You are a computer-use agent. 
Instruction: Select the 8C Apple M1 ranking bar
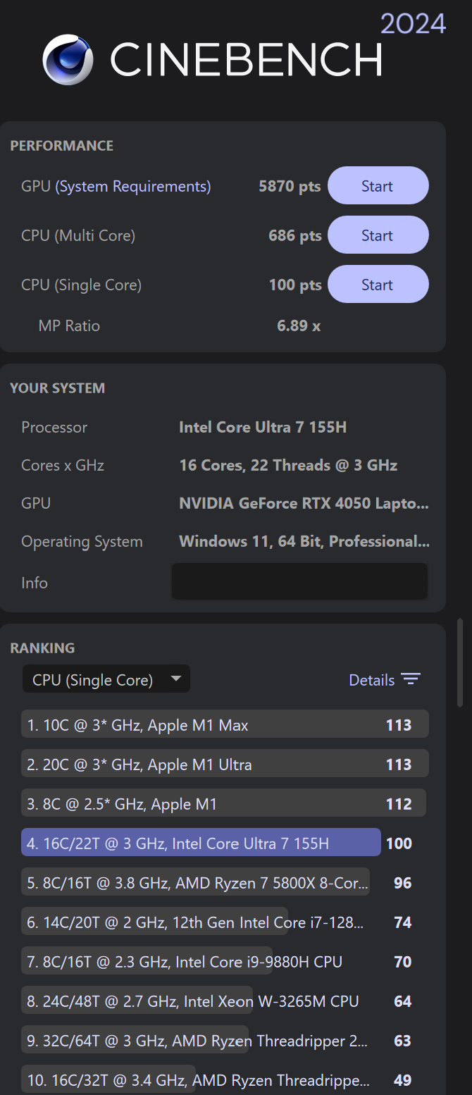[211, 804]
